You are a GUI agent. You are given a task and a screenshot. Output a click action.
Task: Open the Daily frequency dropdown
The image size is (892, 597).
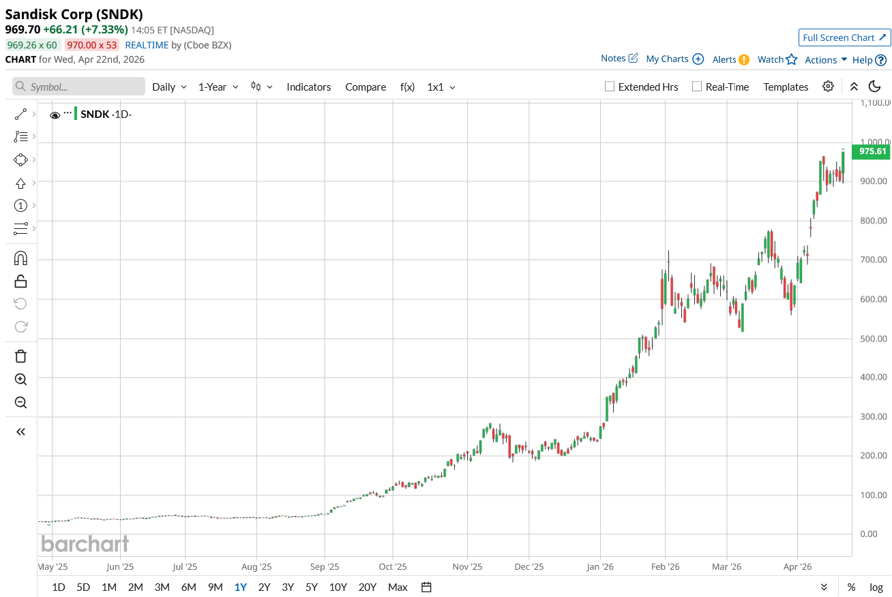coord(169,87)
